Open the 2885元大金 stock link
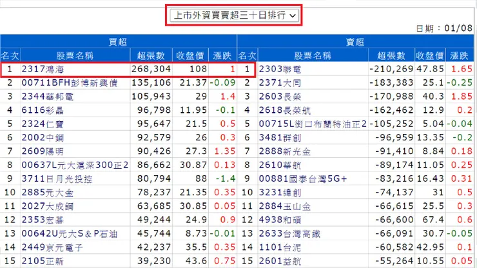Screen dimensions: 477x268 tap(48, 193)
